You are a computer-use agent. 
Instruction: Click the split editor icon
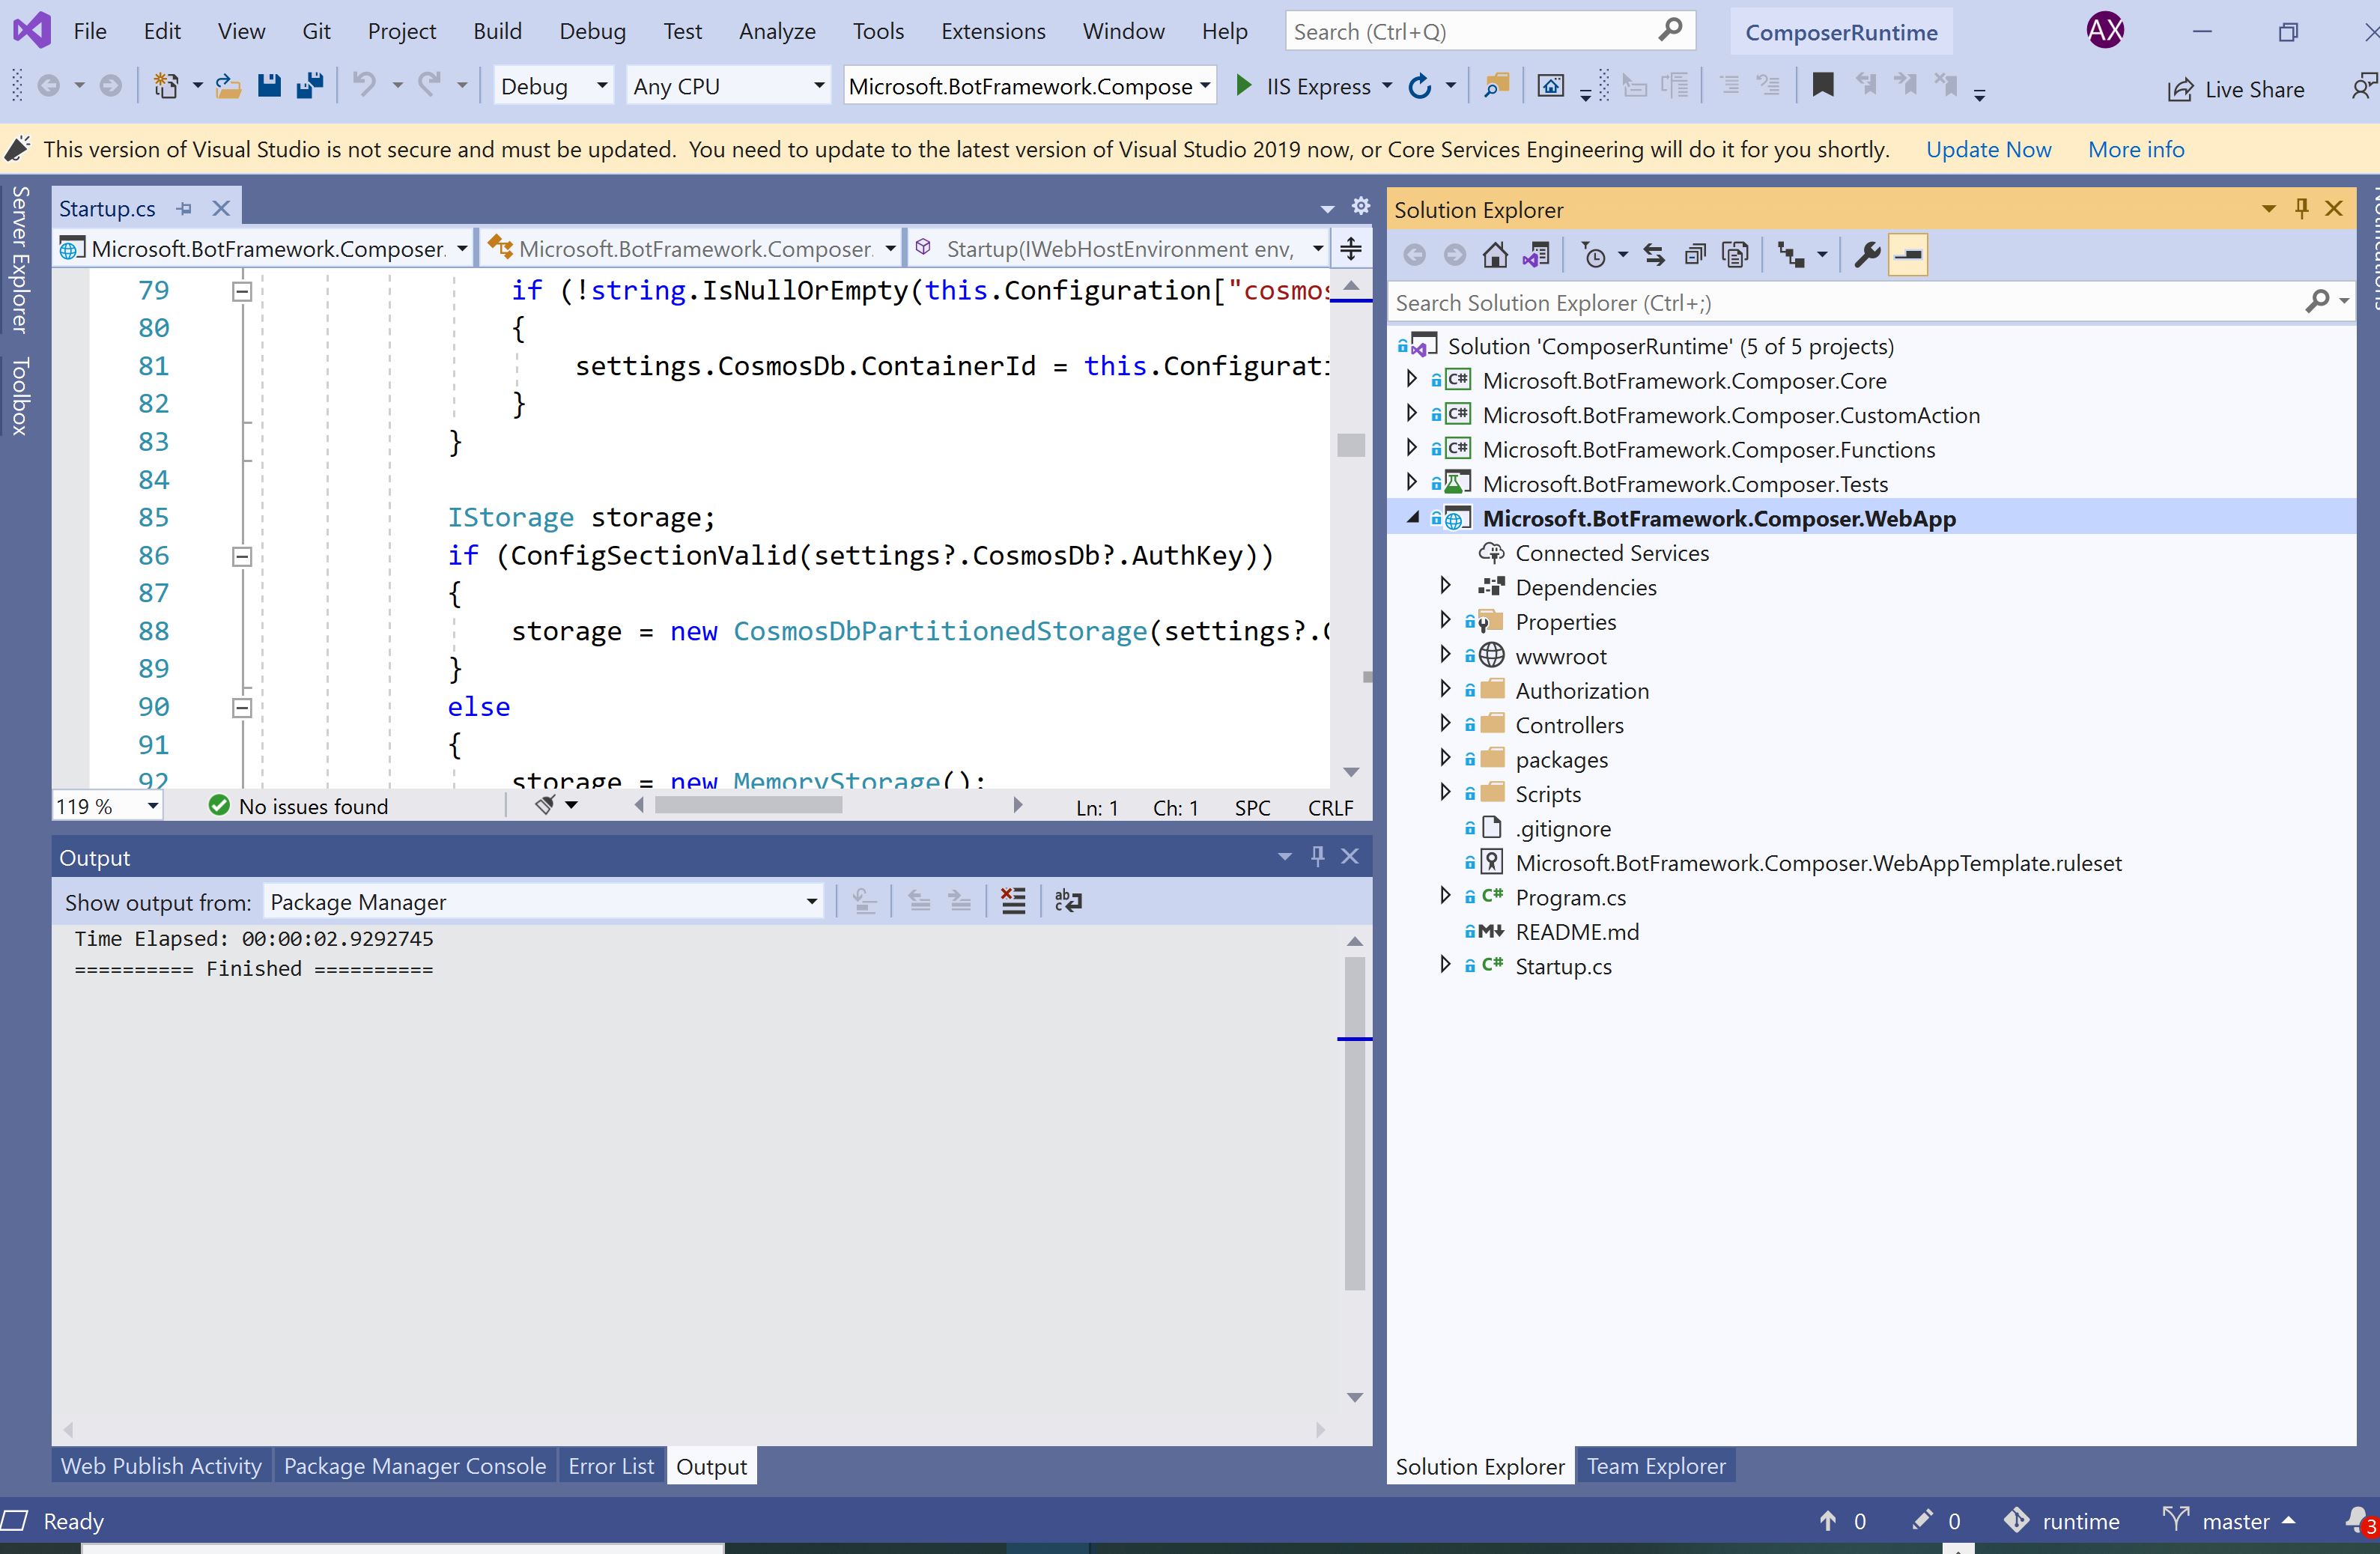pyautogui.click(x=1351, y=248)
